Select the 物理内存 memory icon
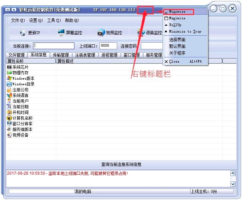 pyautogui.click(x=9, y=73)
